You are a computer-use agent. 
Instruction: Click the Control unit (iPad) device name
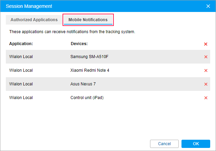(x=87, y=98)
